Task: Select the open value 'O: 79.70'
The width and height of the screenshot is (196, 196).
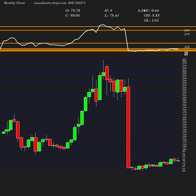Action: [73, 11]
